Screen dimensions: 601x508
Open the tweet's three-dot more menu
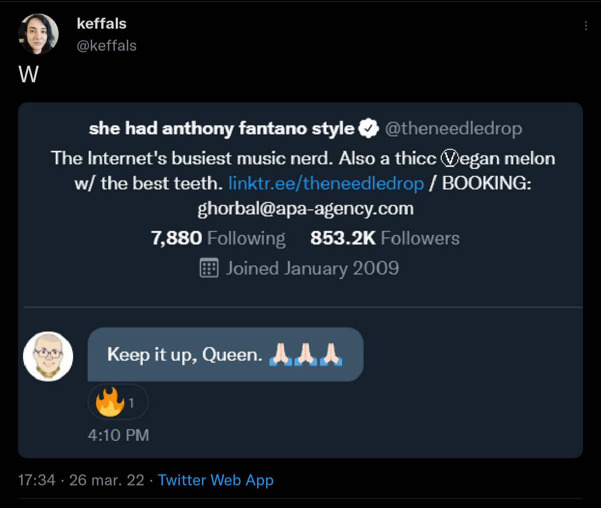pos(585,26)
